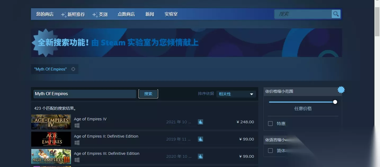This screenshot has height=167, width=380.
Task: Click the magnifier search icon in store bar
Action: coord(336,14)
